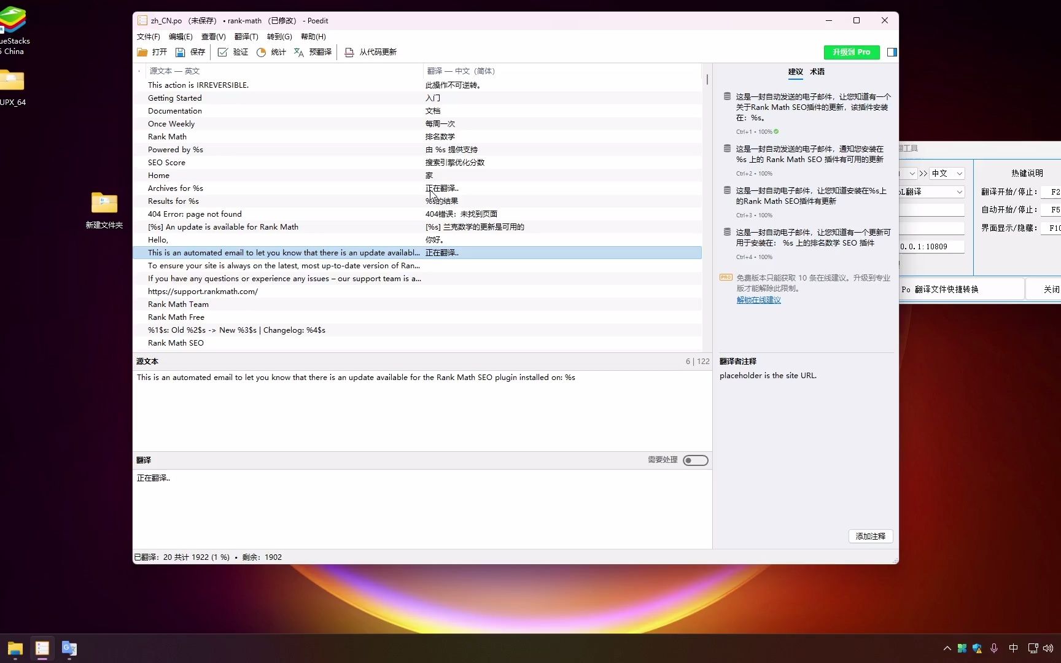Click into the 翻译 translation text box
Image resolution: width=1061 pixels, height=663 pixels.
coord(422,508)
